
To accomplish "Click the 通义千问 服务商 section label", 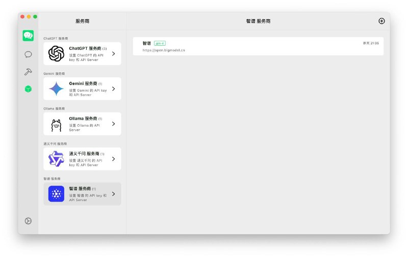I will click(x=55, y=144).
